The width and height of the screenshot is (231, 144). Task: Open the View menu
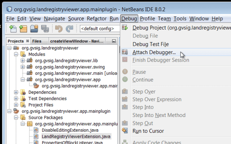tap(35, 19)
